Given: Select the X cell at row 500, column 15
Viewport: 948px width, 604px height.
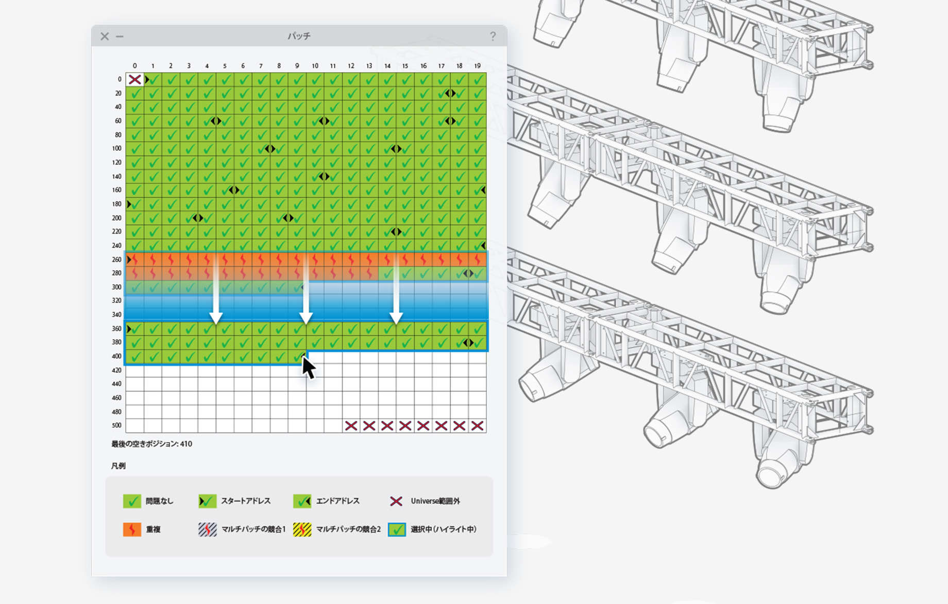Looking at the screenshot, I should point(405,425).
